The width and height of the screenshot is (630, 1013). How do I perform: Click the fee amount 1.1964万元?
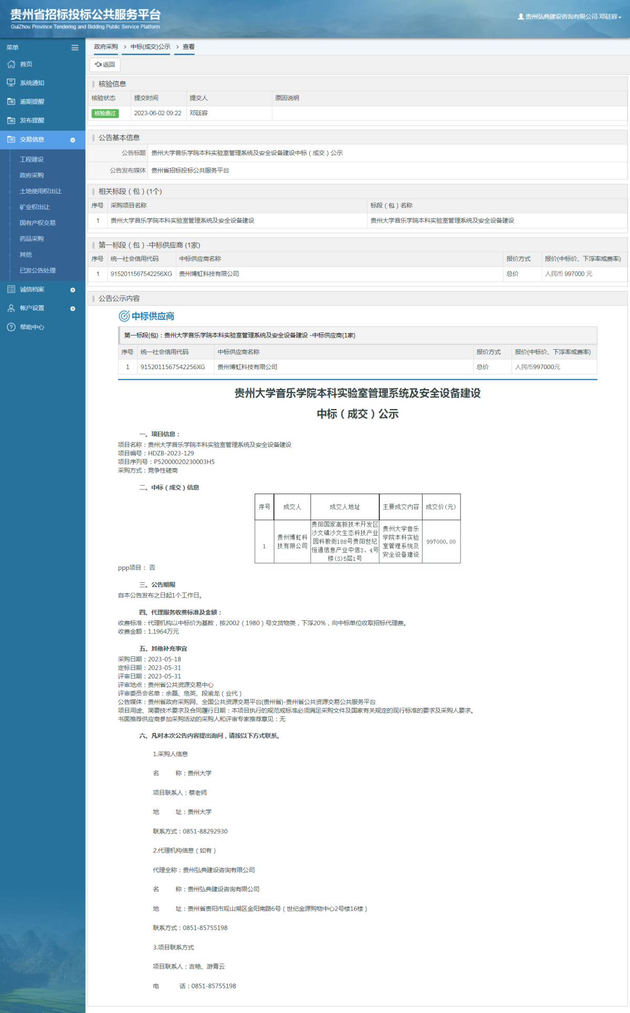coord(163,632)
